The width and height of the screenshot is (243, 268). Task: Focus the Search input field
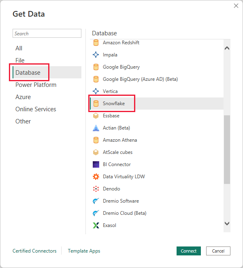(47, 33)
